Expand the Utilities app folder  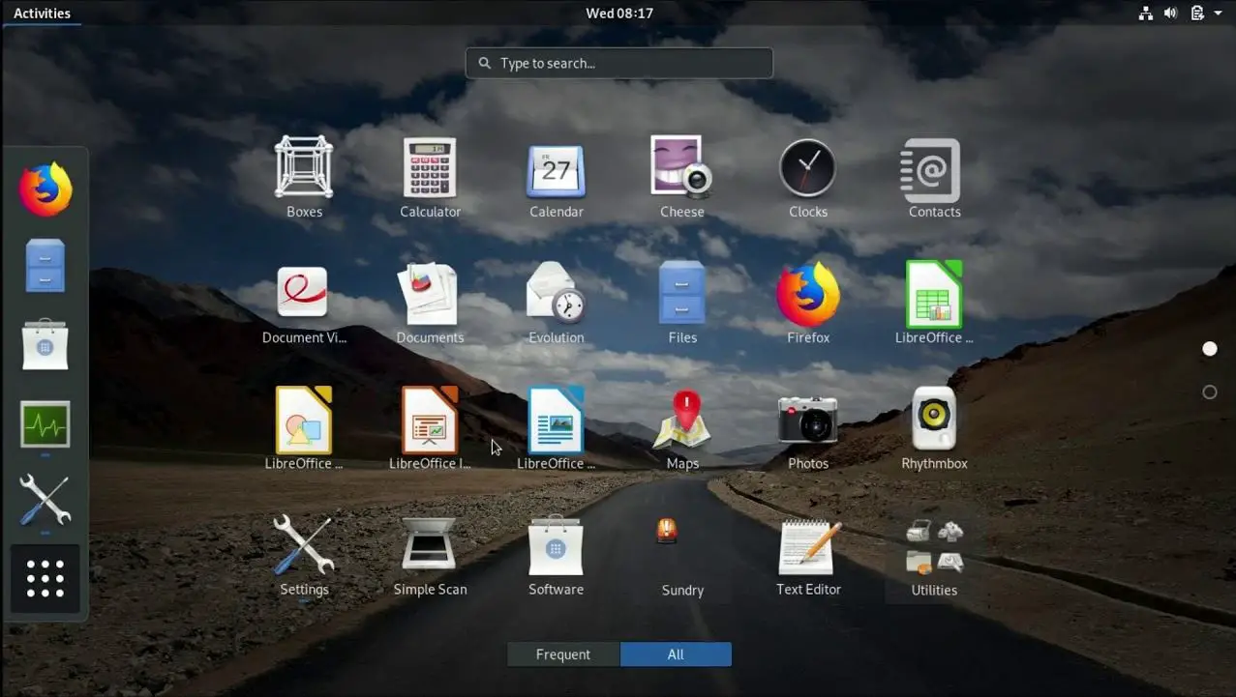coord(934,558)
